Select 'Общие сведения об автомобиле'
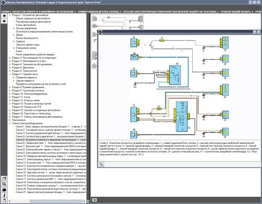The width and height of the screenshot is (262, 204). [33, 18]
